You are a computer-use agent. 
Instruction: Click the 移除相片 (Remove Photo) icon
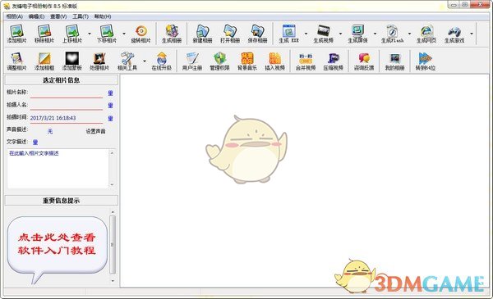(x=44, y=34)
